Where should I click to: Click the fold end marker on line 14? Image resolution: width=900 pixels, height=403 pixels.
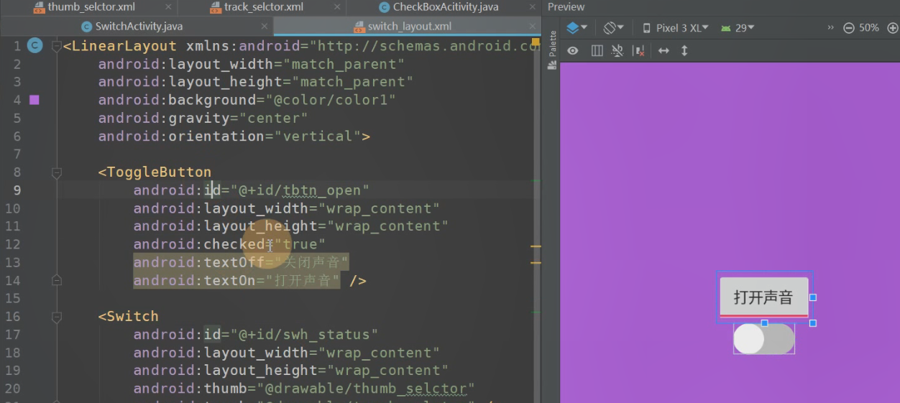click(x=57, y=280)
